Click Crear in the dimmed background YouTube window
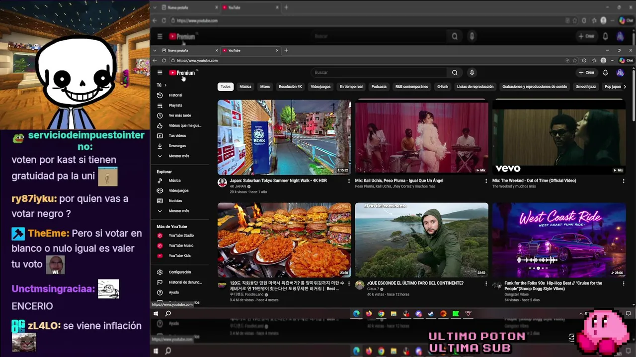Image resolution: width=636 pixels, height=357 pixels. point(587,36)
